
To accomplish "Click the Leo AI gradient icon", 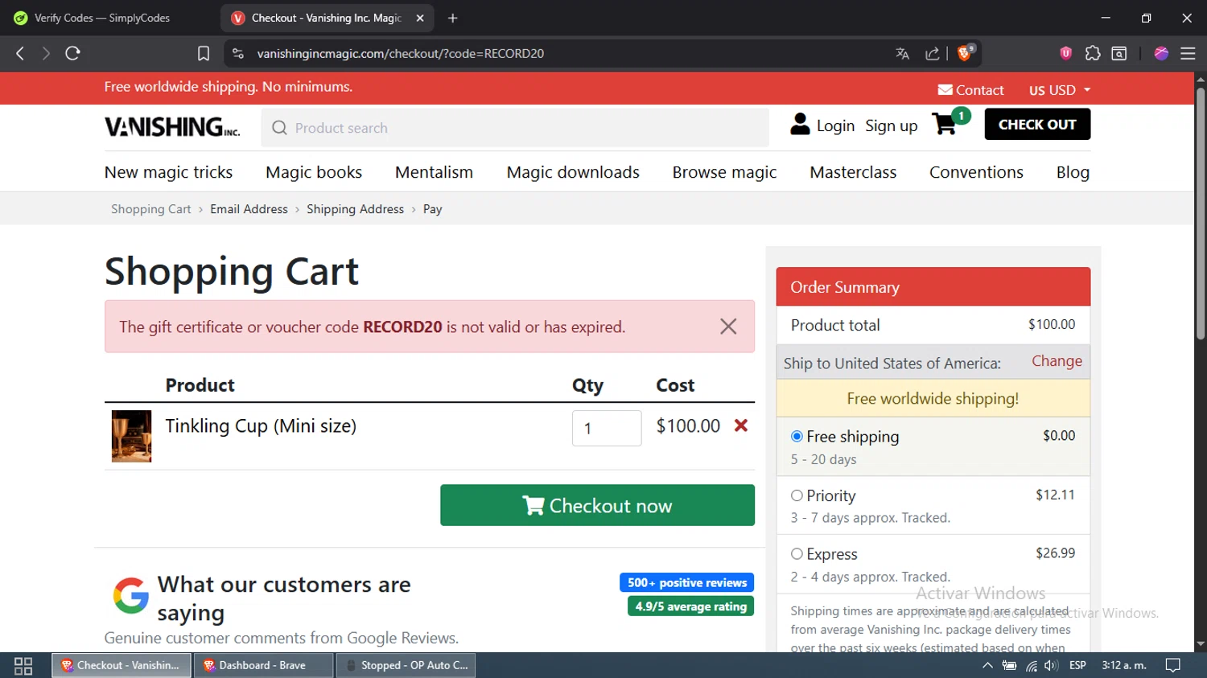I will tap(1161, 53).
